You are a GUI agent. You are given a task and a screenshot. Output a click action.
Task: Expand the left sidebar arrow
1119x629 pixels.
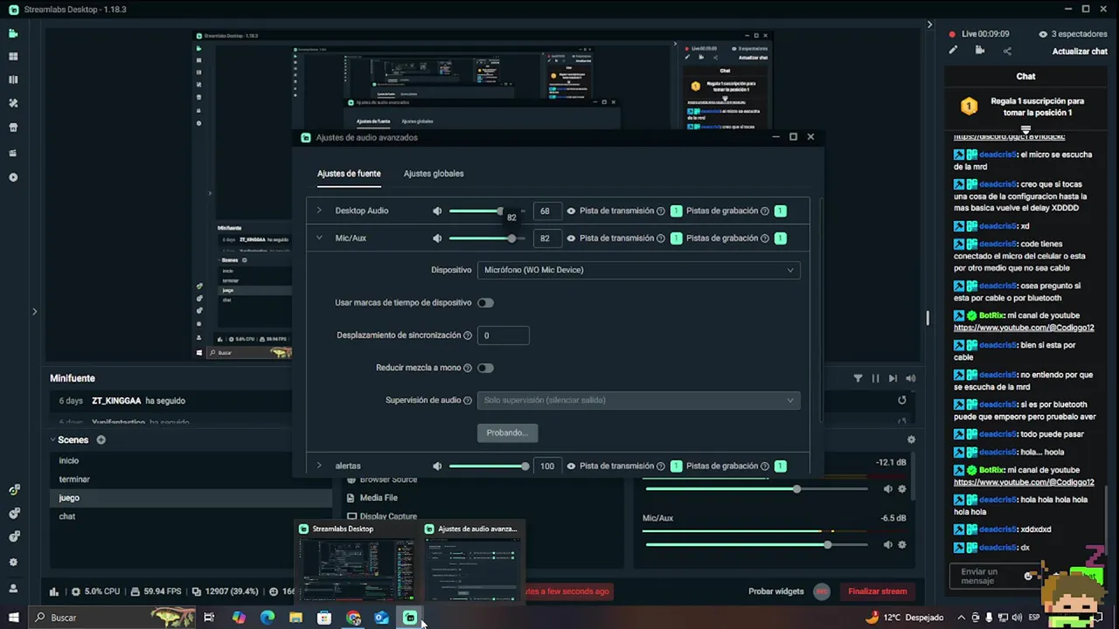pyautogui.click(x=34, y=311)
